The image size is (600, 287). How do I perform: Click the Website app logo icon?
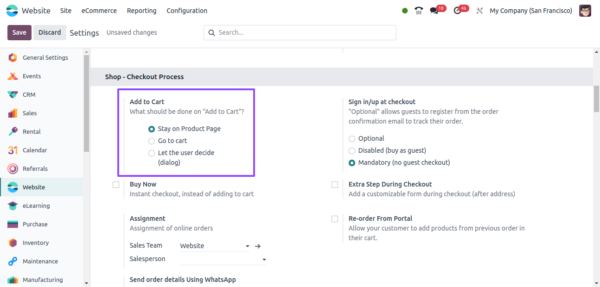point(12,11)
